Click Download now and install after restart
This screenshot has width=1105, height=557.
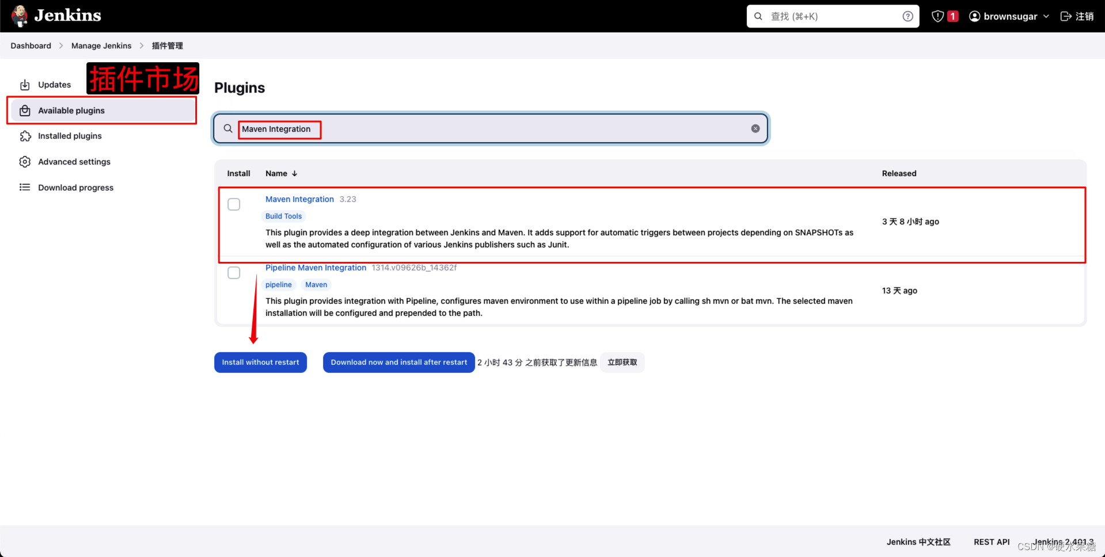399,363
